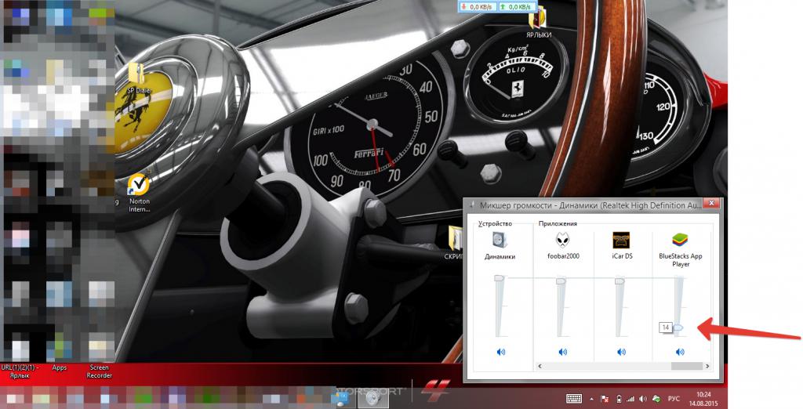Viewport: 803px width, 409px height.
Task: Open the ЯРЛЫКИ folder on desktop
Action: [538, 19]
